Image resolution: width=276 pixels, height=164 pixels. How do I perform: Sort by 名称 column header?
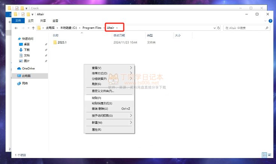click(x=55, y=35)
